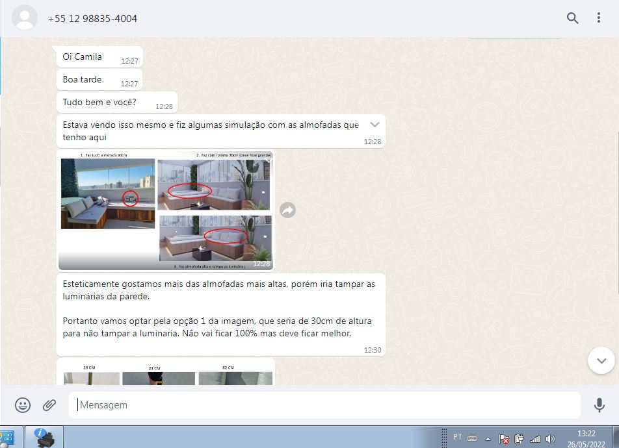Open the on-screen keyboard tray icon
The height and width of the screenshot is (448, 619).
coord(472,438)
